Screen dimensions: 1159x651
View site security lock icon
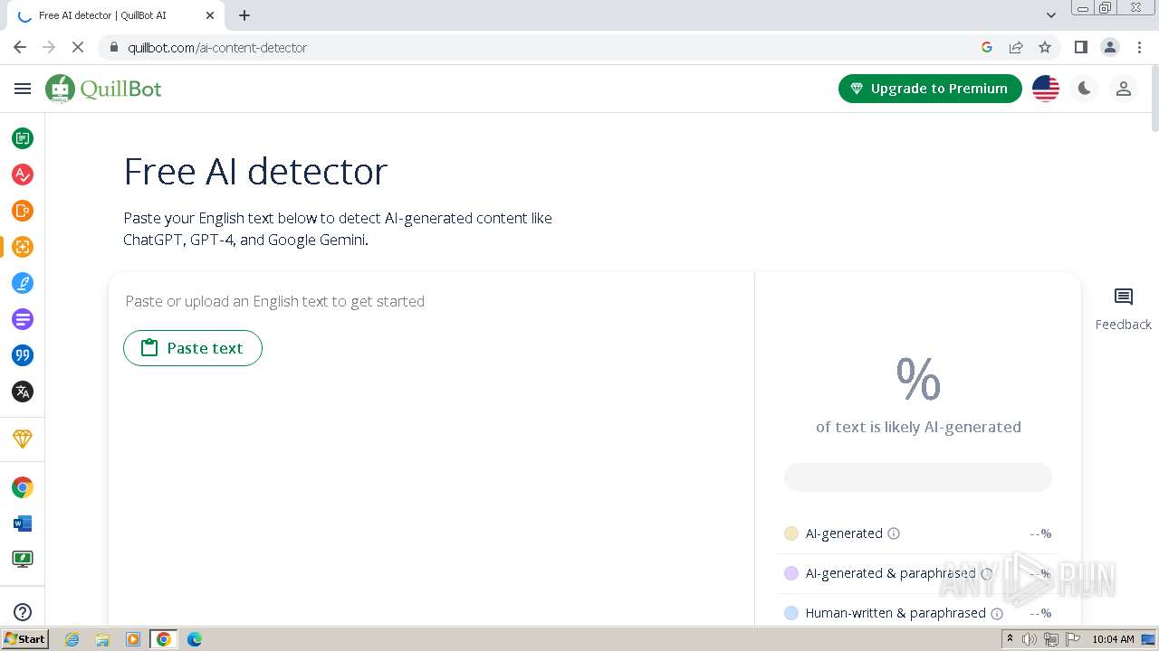[x=114, y=47]
